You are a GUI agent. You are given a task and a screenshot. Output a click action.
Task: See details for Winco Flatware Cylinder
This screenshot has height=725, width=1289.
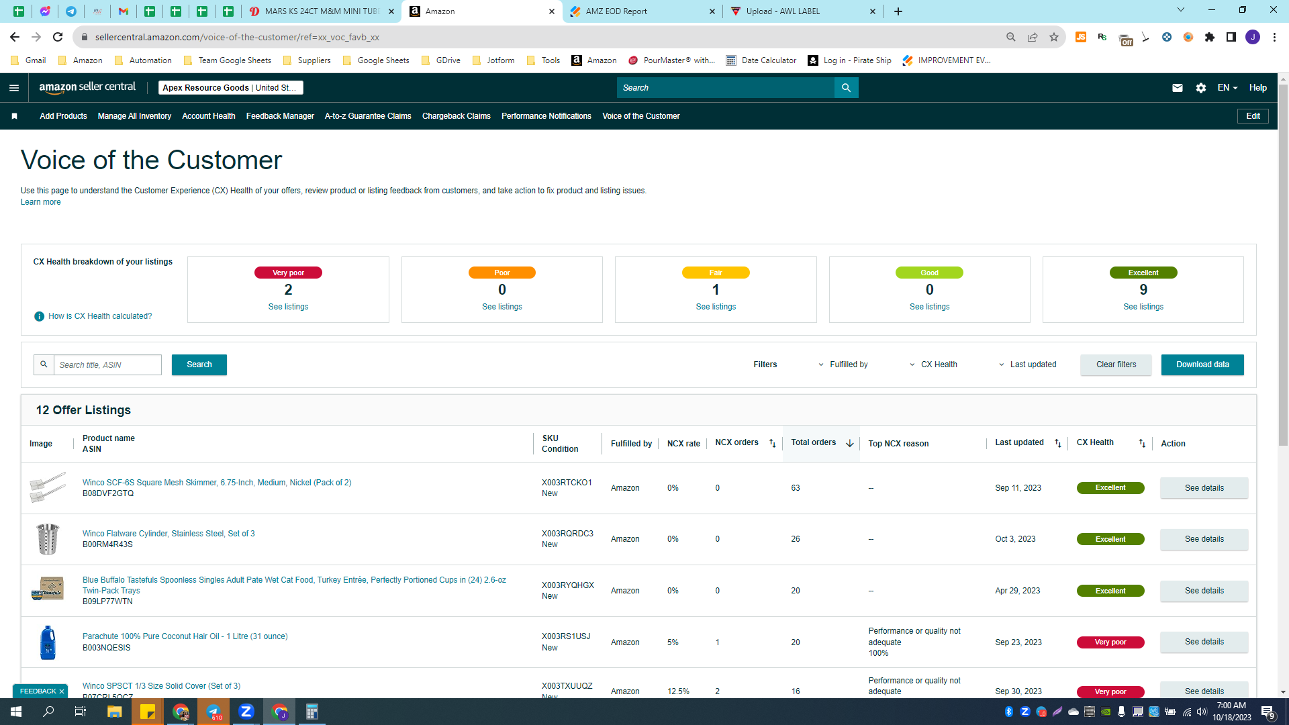(x=1204, y=539)
